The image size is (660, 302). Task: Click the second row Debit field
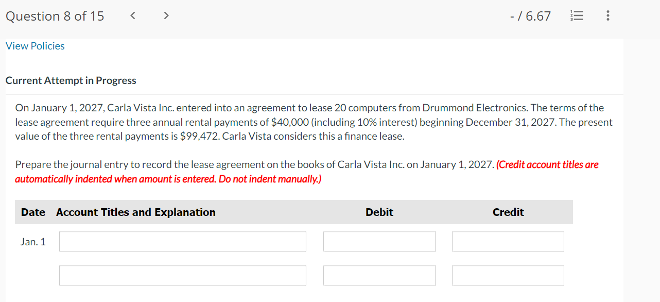click(379, 275)
